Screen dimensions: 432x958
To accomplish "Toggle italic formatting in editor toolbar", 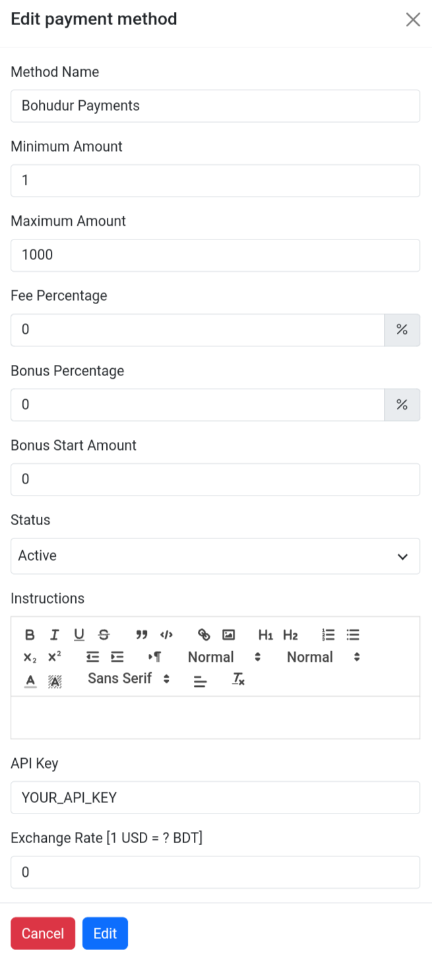I will (x=54, y=635).
